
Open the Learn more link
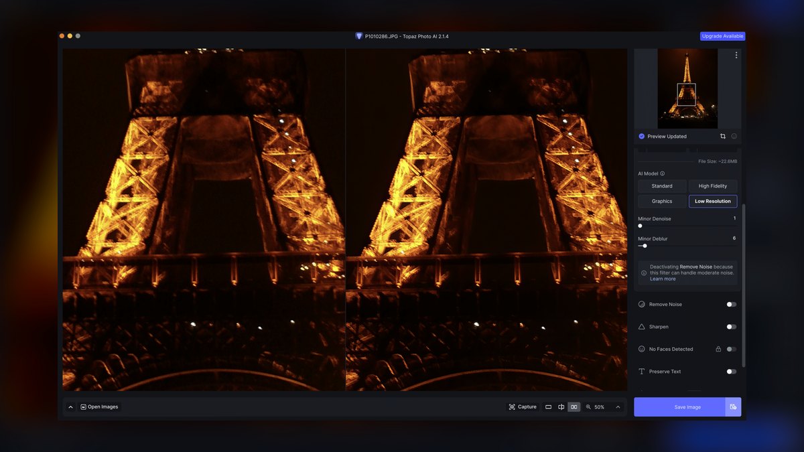click(x=663, y=279)
